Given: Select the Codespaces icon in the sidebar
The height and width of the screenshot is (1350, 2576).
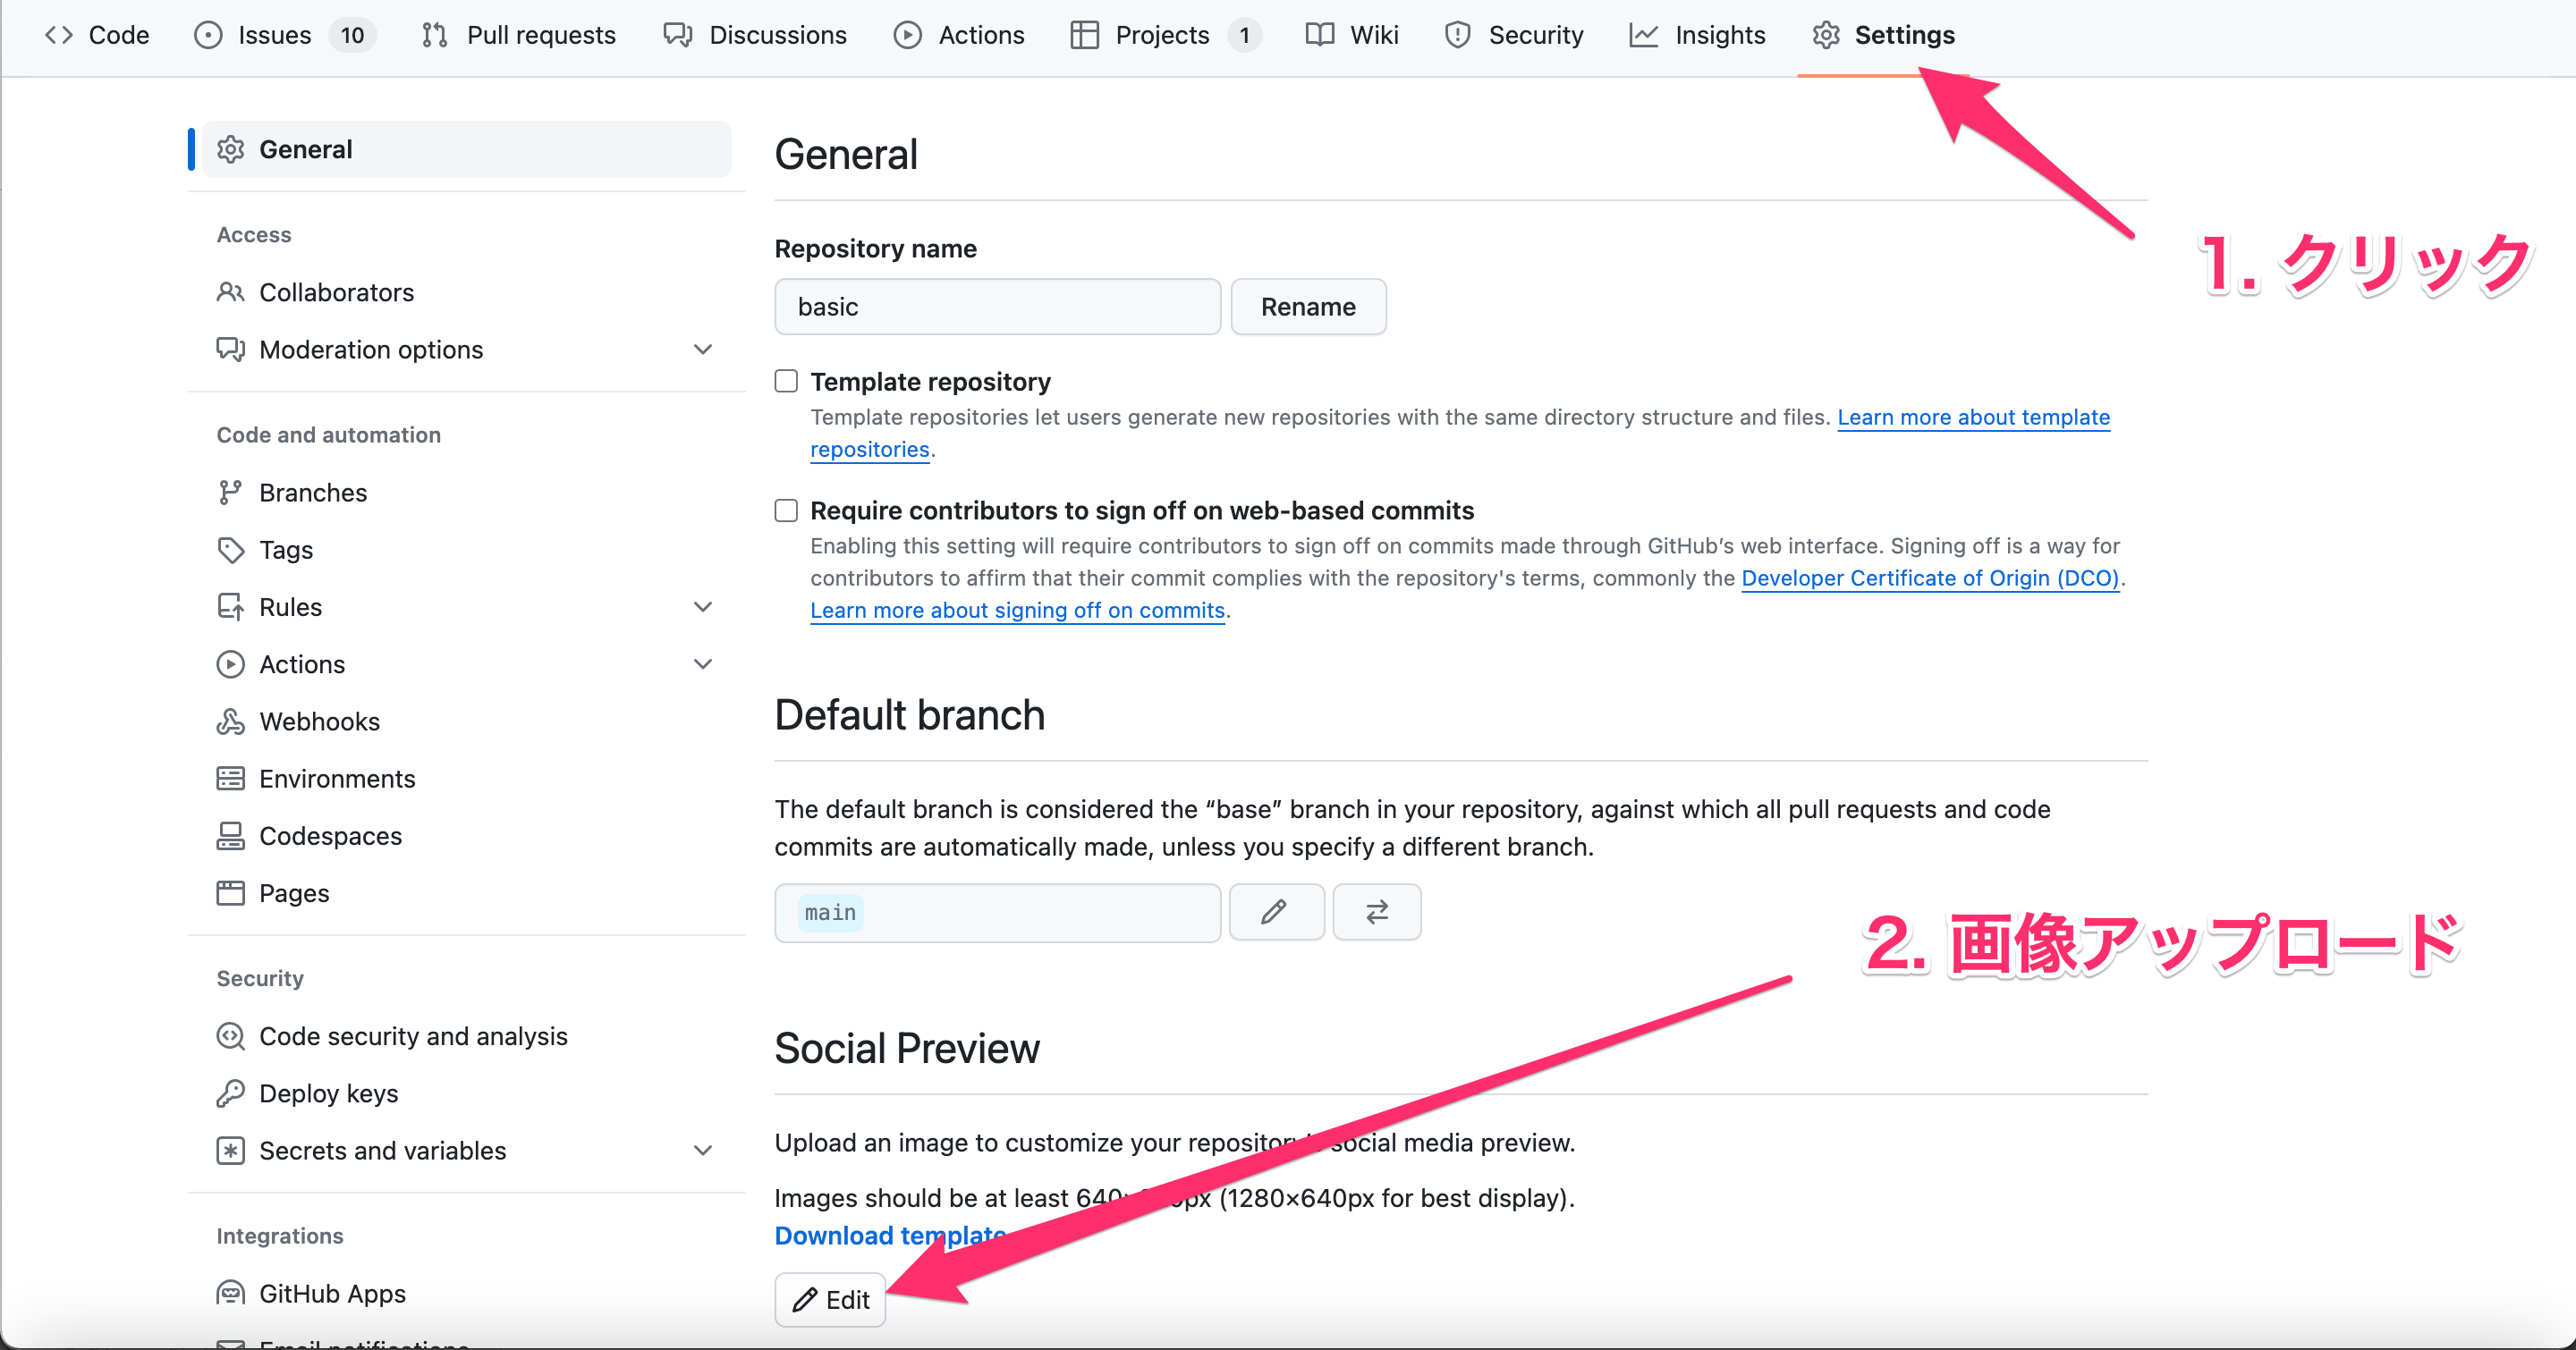Looking at the screenshot, I should 231,835.
